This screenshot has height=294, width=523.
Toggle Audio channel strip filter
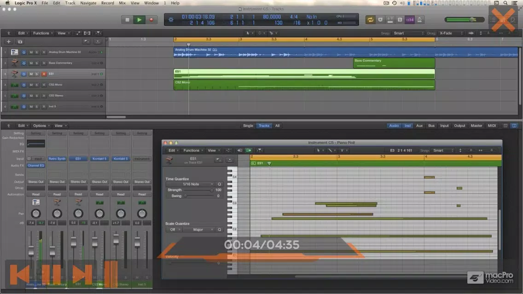[x=394, y=126]
